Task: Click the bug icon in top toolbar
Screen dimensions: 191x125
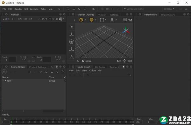Action: point(93,9)
